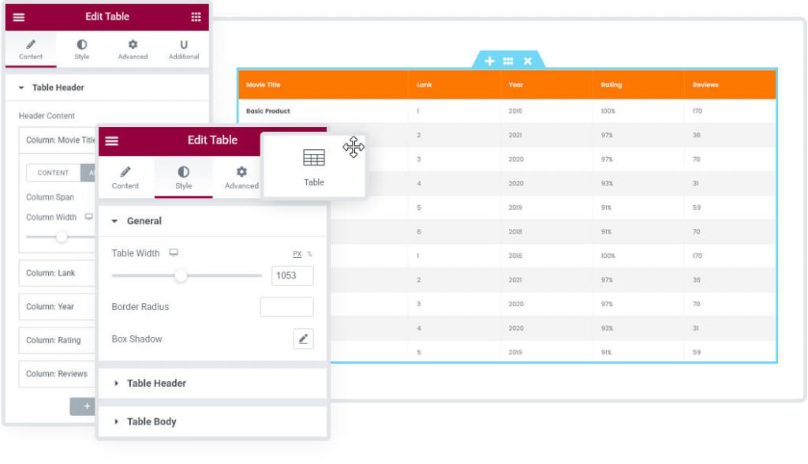Expand the Column: Lank item
The width and height of the screenshot is (808, 464).
tap(57, 273)
